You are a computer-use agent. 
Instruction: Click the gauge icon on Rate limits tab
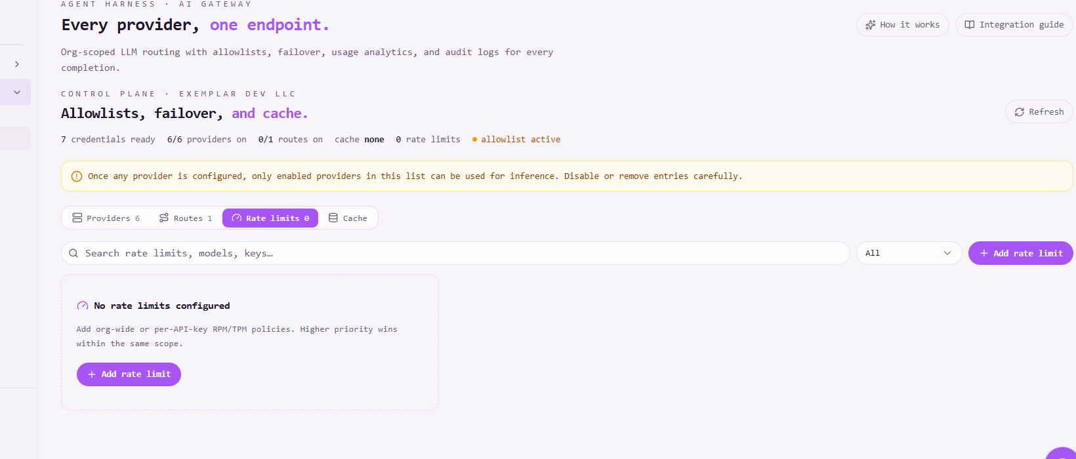click(237, 218)
